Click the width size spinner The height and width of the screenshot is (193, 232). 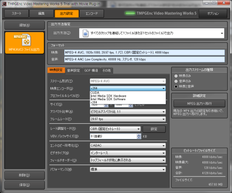(x=106, y=105)
